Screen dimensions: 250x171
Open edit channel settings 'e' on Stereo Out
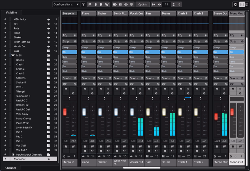(224, 93)
